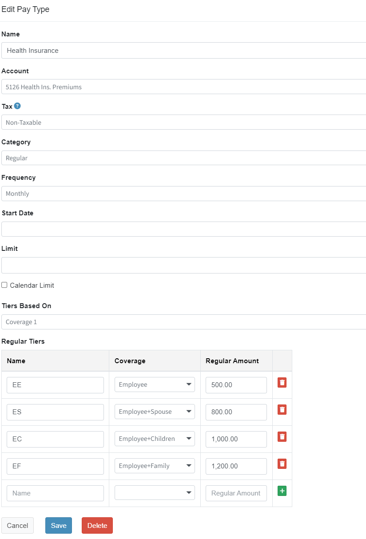Viewport: 366px width, 539px height.
Task: Click the EF tier name field
Action: [56, 466]
